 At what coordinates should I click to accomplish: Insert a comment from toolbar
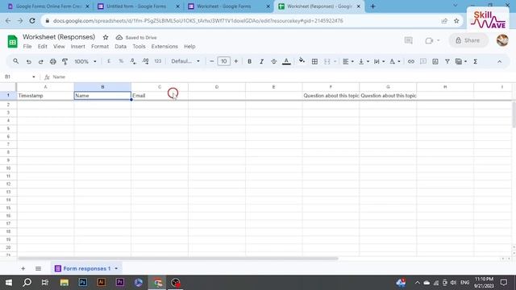tap(423, 61)
